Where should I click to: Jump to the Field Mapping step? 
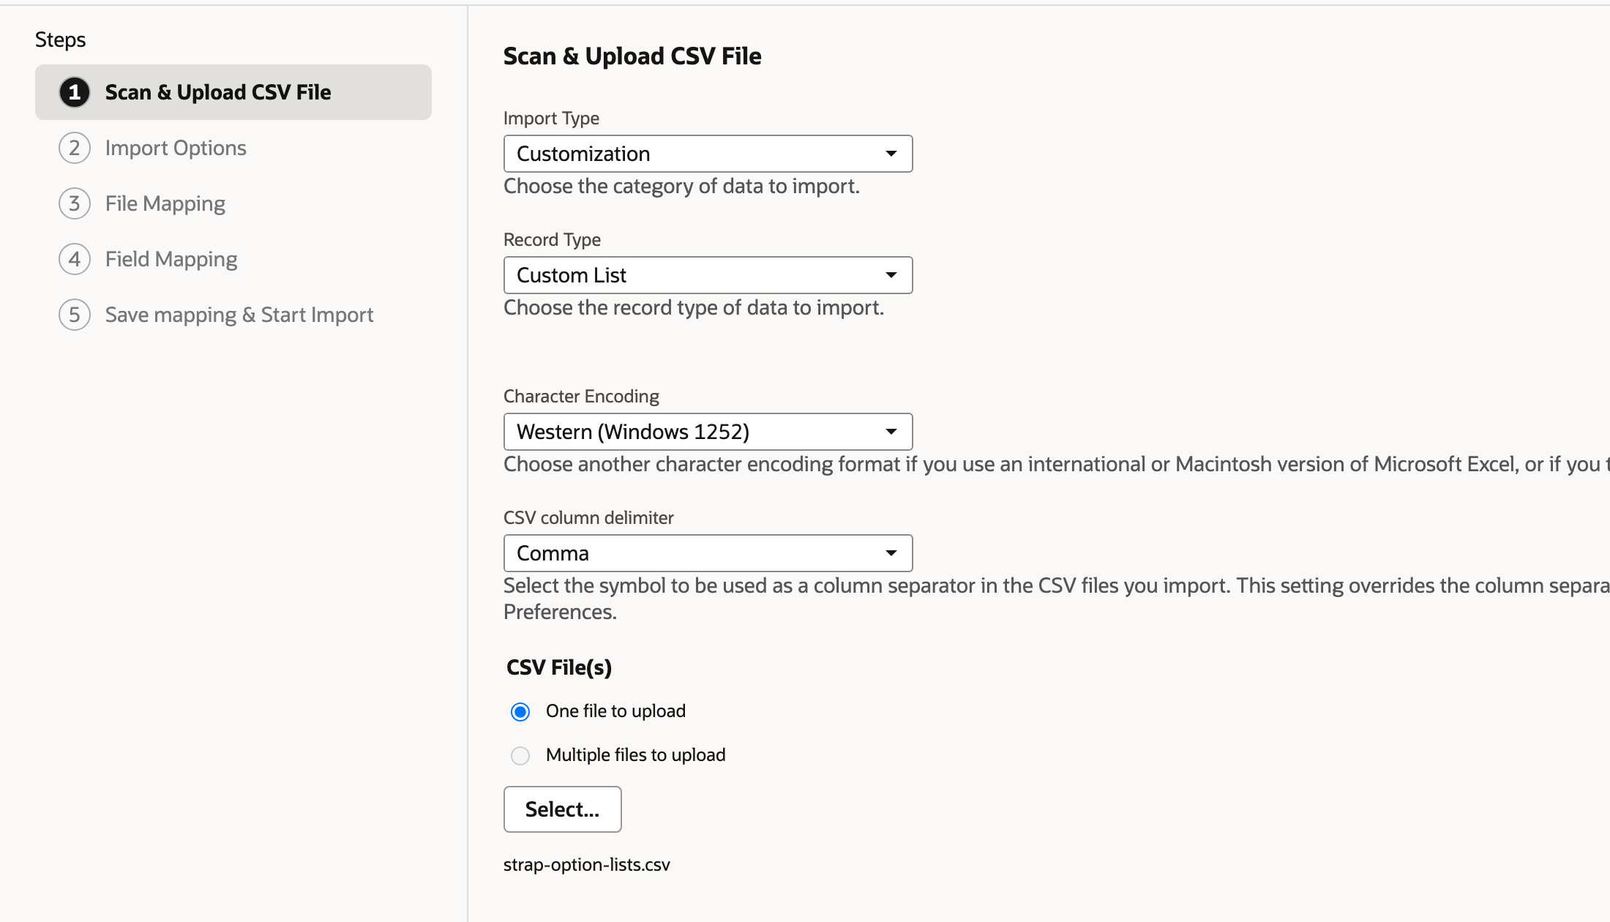click(171, 259)
